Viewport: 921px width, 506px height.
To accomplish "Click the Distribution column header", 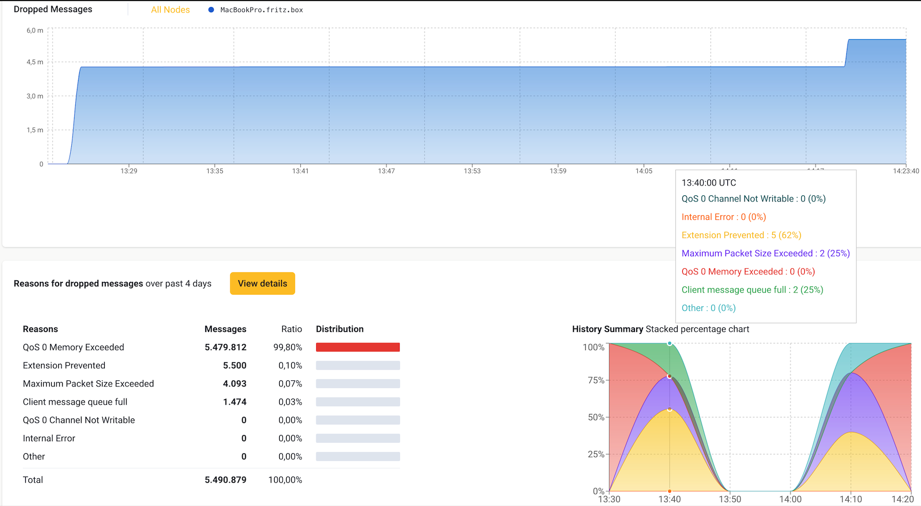I will (340, 329).
